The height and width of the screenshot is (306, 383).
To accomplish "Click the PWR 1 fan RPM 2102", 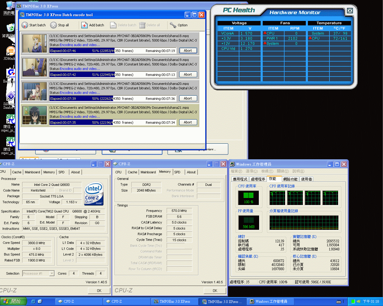I will click(293, 39).
